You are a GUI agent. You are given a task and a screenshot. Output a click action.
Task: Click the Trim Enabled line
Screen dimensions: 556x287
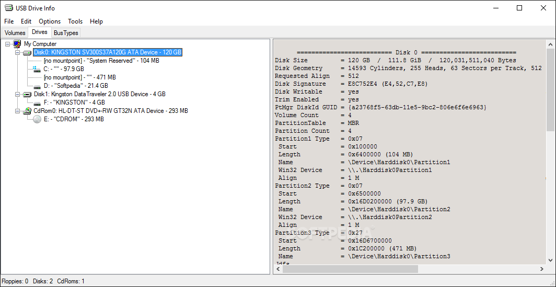click(317, 99)
